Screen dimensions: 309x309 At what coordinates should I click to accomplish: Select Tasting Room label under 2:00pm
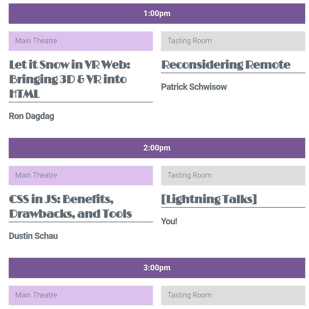(x=233, y=176)
